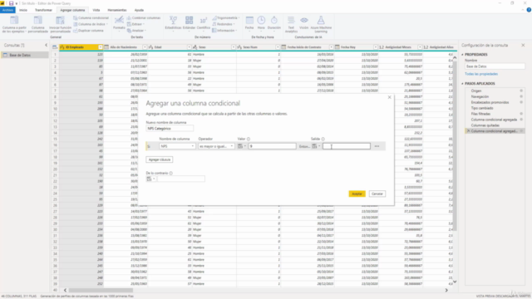Click Columna condicional in the ribbon
The image size is (532, 299).
(x=91, y=17)
